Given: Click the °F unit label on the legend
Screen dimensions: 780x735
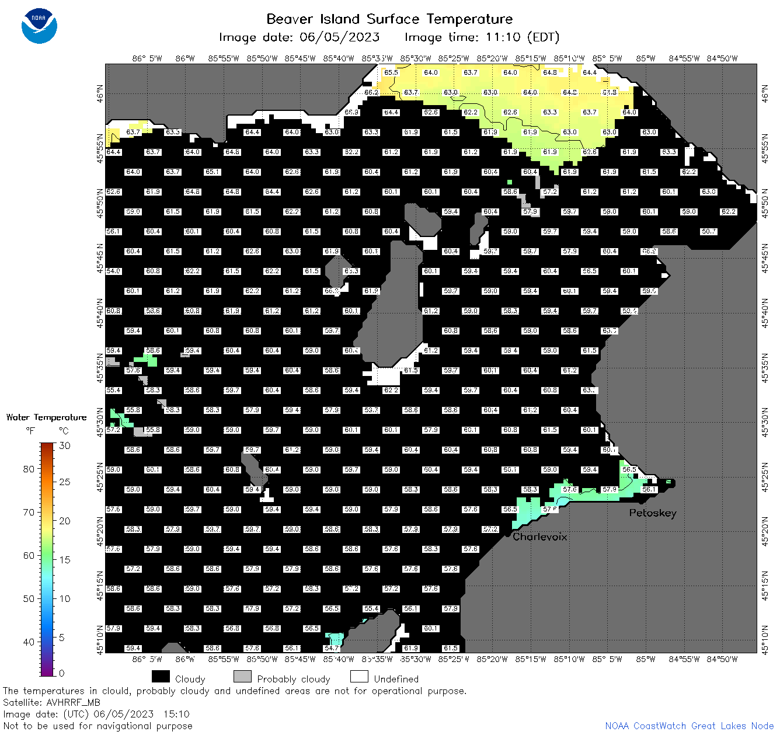Looking at the screenshot, I should pos(30,431).
